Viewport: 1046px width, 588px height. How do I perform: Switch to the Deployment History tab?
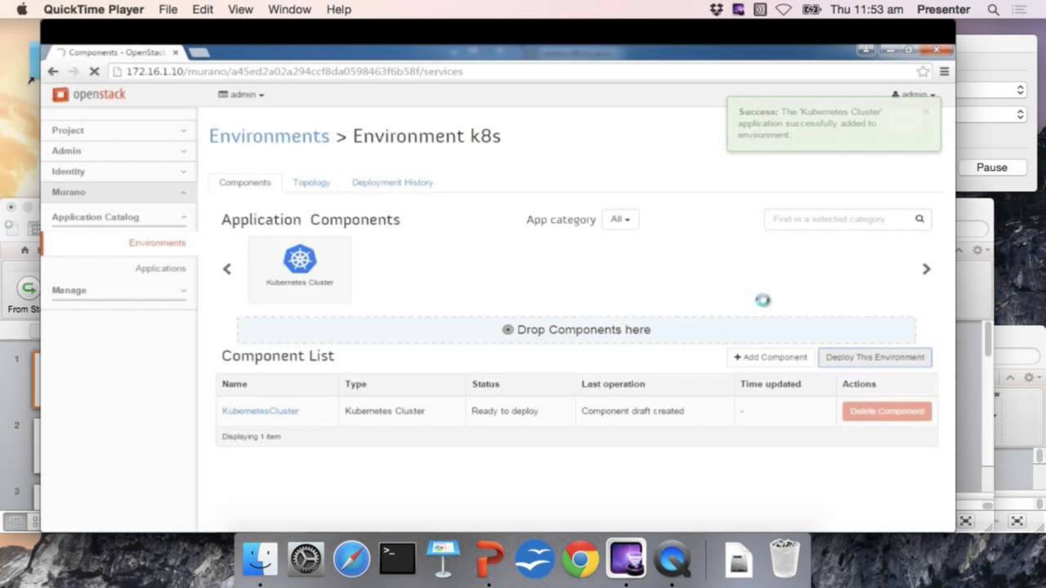pos(392,183)
